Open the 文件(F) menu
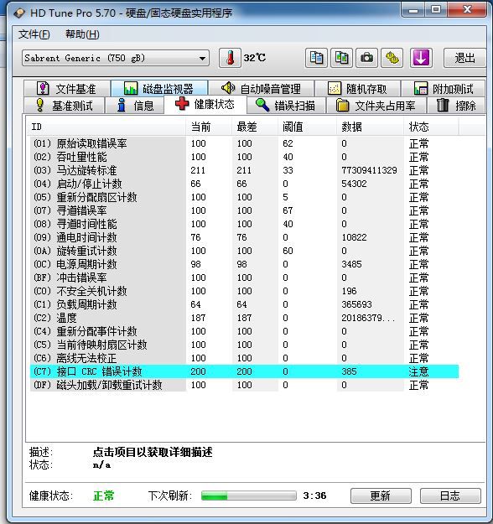The image size is (493, 524). tap(34, 34)
